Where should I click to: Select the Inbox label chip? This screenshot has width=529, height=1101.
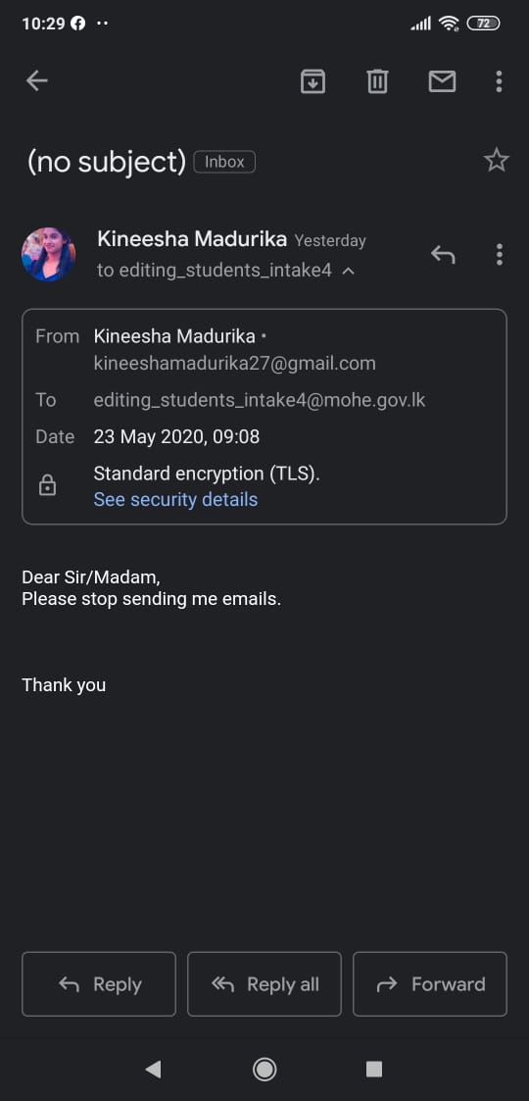point(224,162)
